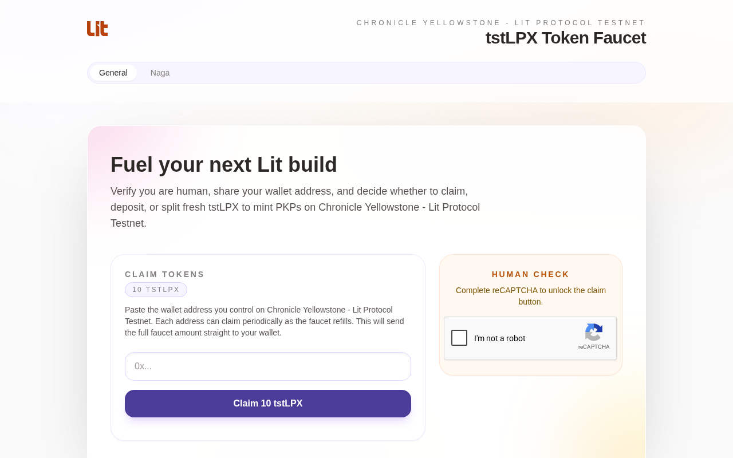Screen dimensions: 733x458
Task: Switch to the Naga tab
Action: click(160, 73)
